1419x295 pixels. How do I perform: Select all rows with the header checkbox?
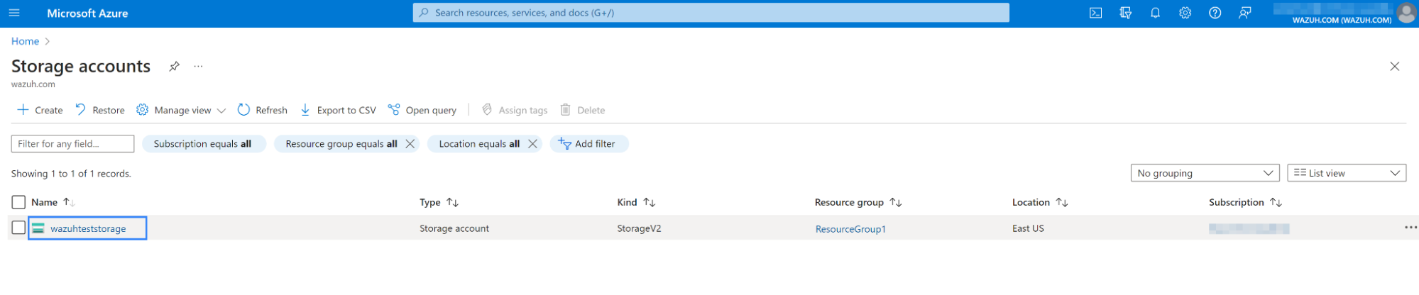coord(18,203)
